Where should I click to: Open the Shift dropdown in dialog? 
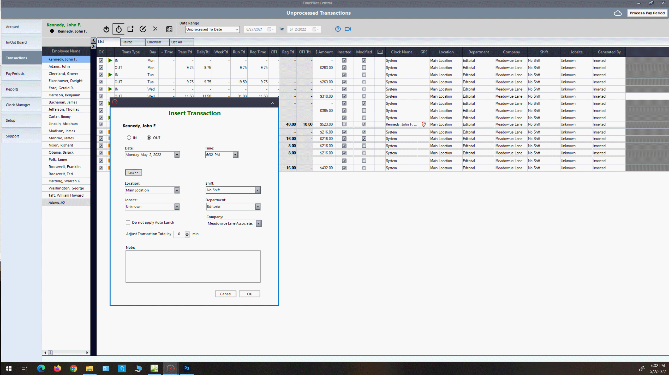coord(258,190)
